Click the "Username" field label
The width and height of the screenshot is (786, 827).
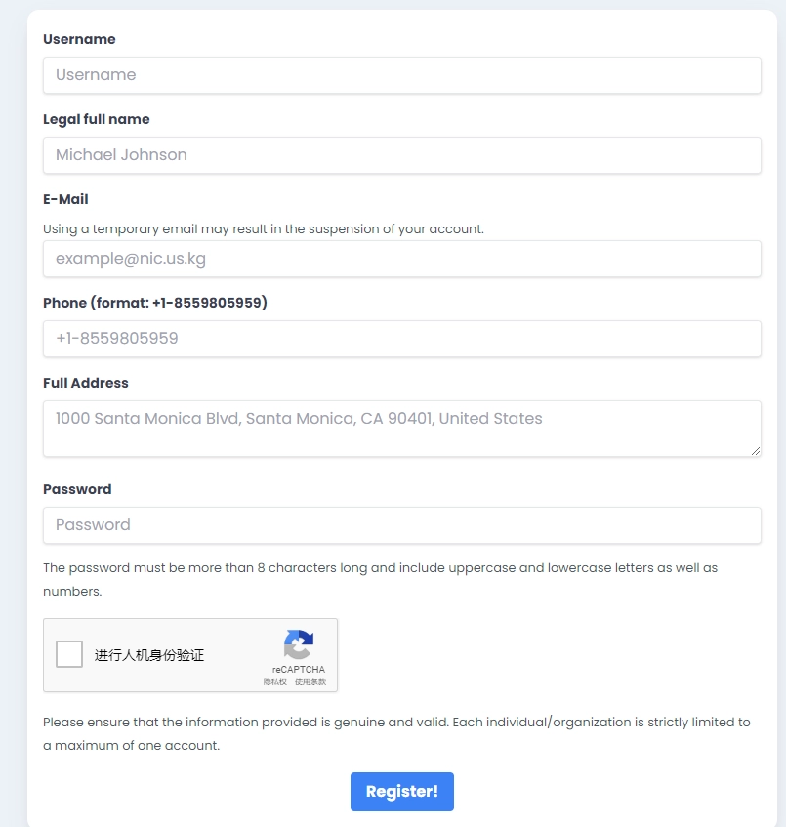tap(79, 39)
